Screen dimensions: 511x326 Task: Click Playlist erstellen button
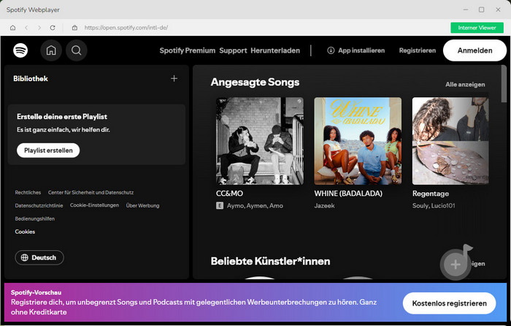(x=48, y=151)
